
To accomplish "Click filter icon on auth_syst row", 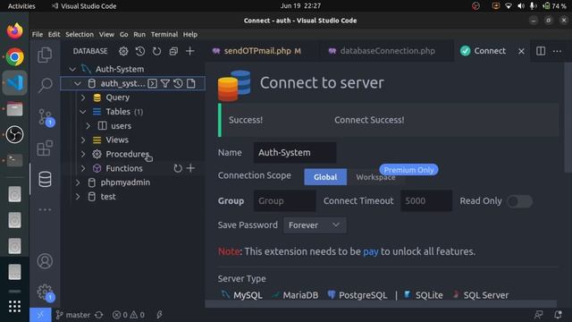I will click(165, 83).
